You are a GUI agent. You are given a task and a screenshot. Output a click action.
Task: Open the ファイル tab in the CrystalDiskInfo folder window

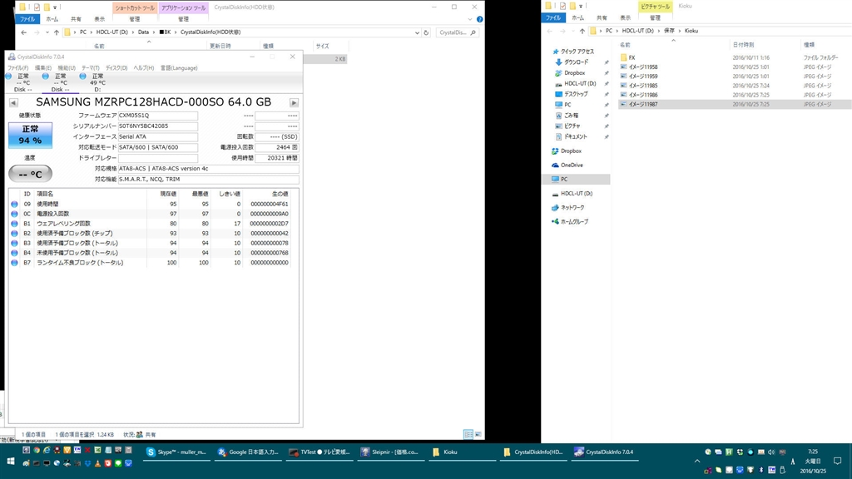click(x=27, y=19)
